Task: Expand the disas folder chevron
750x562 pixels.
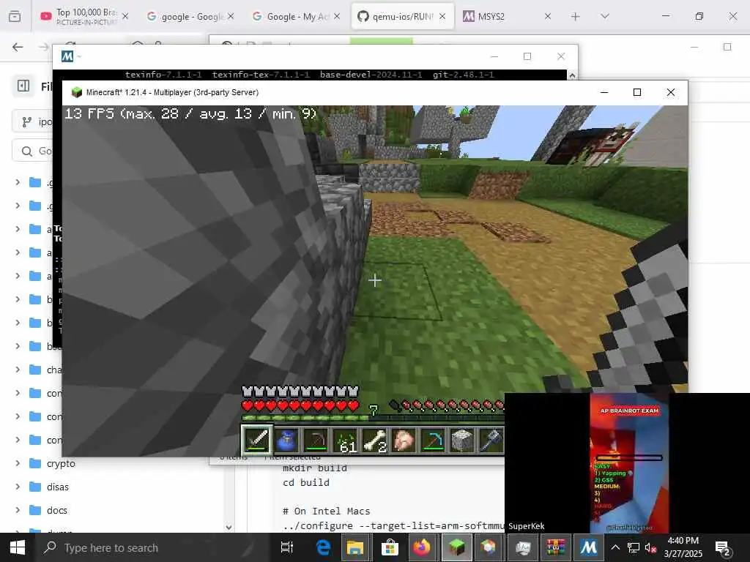Action: pos(18,487)
